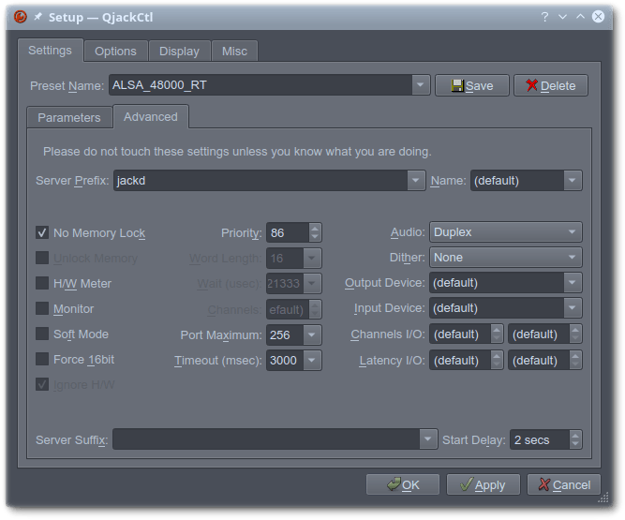This screenshot has height=520, width=625.
Task: Increase Priority with the up arrow
Action: tap(315, 229)
